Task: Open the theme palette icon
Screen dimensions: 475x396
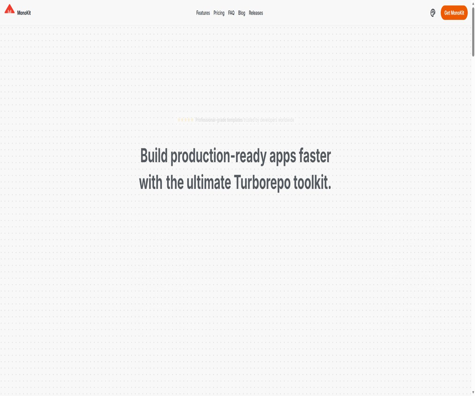Action: [x=433, y=13]
